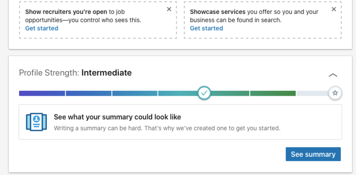Click the Showcase services bold text

point(218,12)
